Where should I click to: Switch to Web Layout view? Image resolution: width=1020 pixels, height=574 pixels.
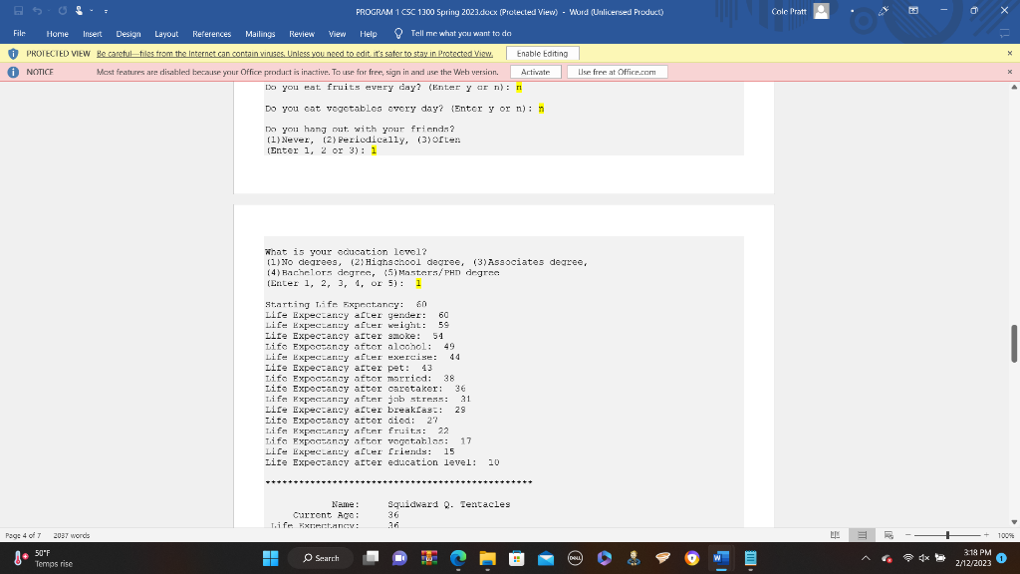tap(889, 535)
